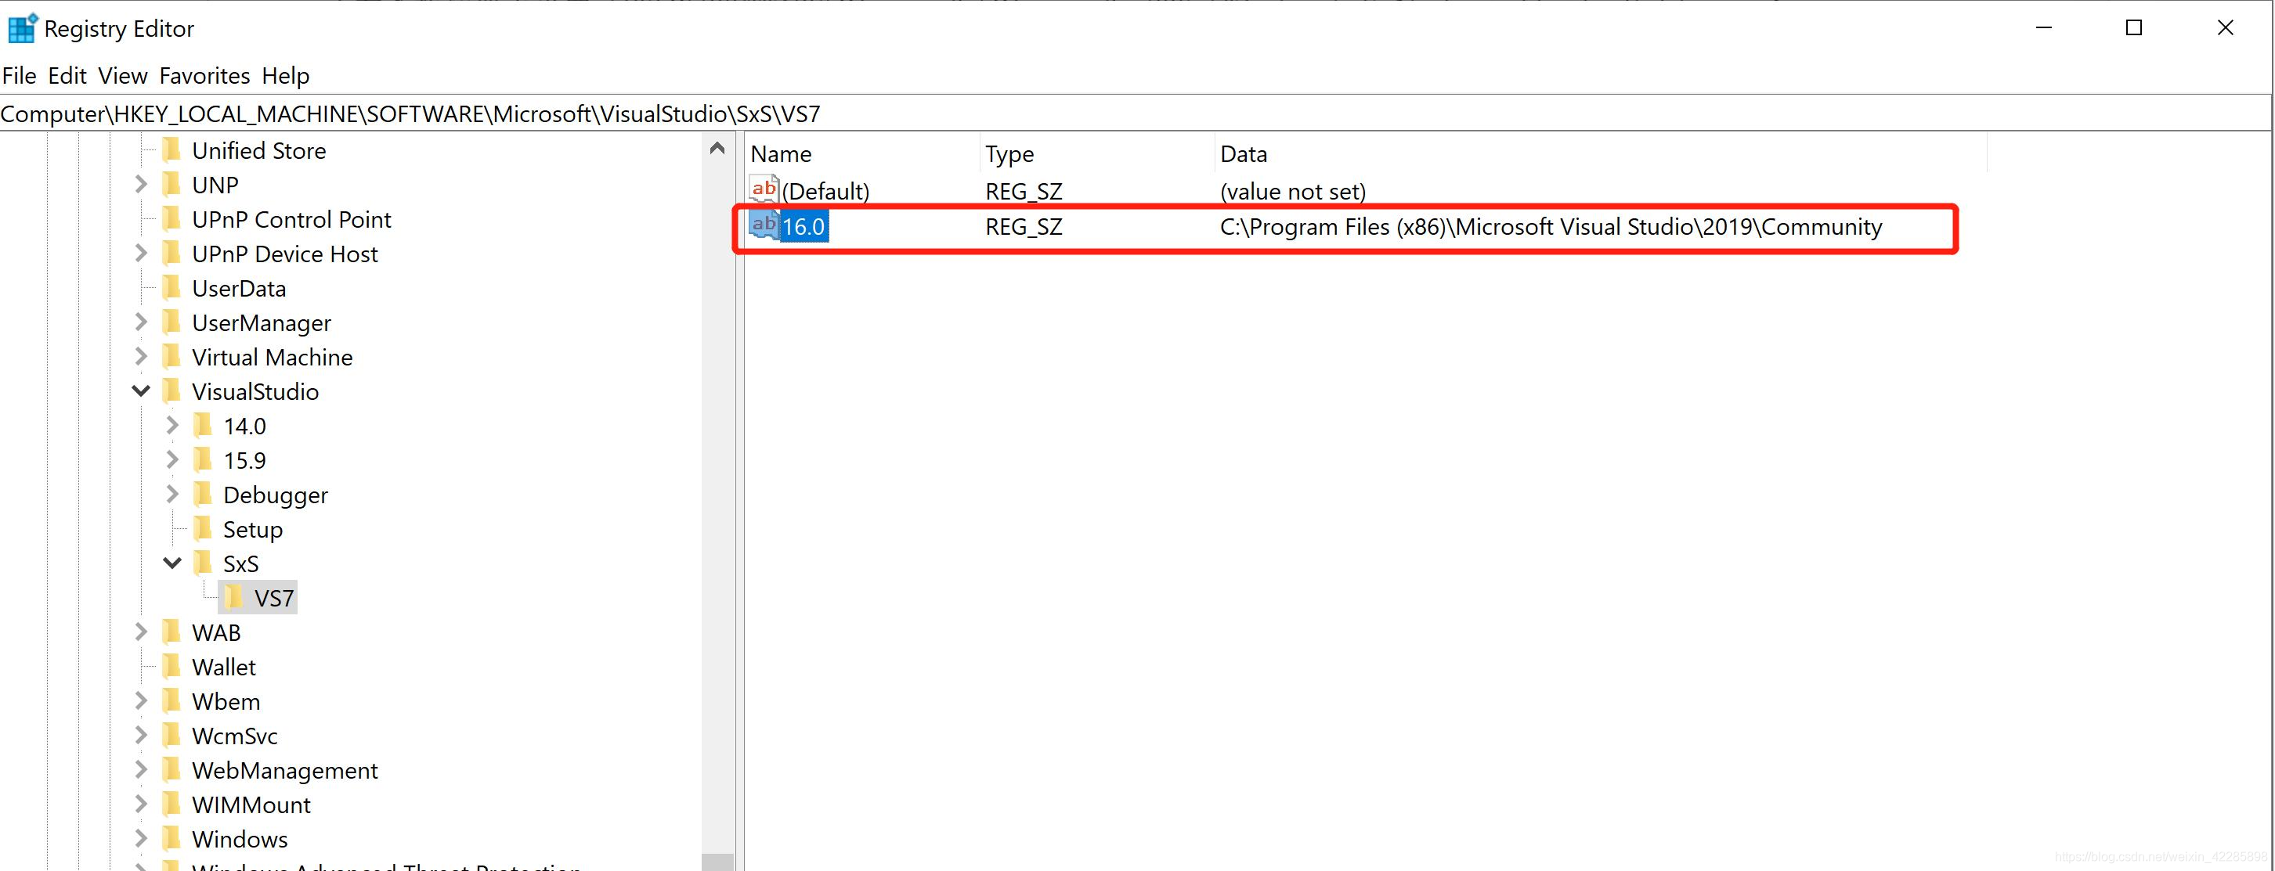Click the WcmSvc folder icon
This screenshot has height=871, width=2275.
172,735
